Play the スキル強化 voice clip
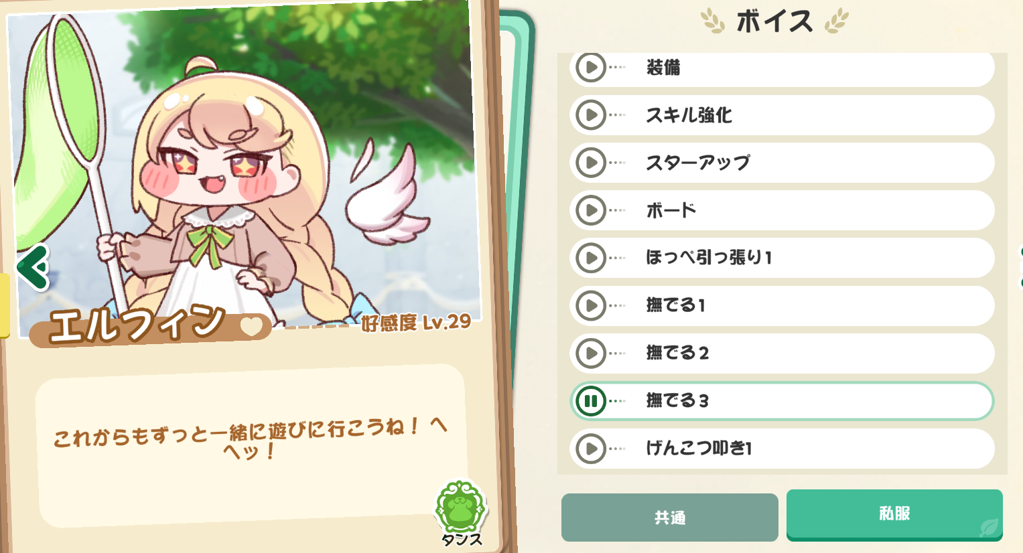Screen dimensions: 1023x553 [x=591, y=115]
